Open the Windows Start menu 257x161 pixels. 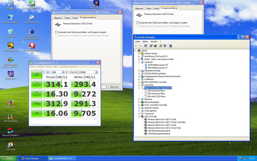9,158
